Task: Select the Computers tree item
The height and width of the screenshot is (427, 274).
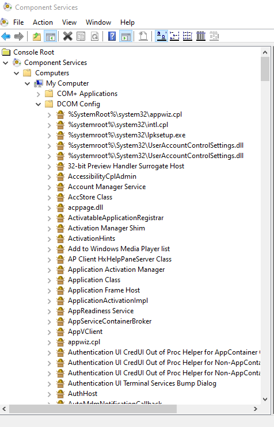Action: 52,73
